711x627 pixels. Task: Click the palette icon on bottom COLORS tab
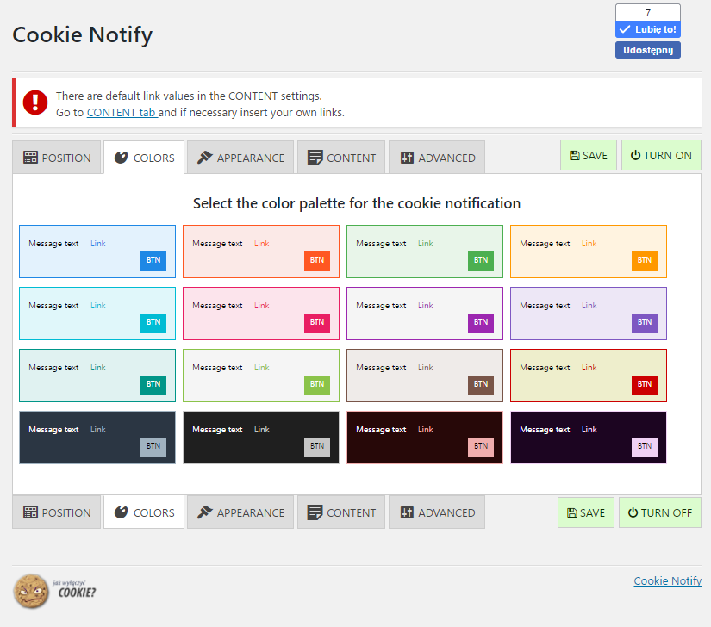click(121, 512)
